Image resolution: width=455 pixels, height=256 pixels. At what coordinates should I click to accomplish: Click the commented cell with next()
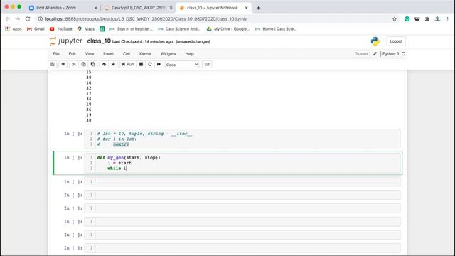click(242, 139)
